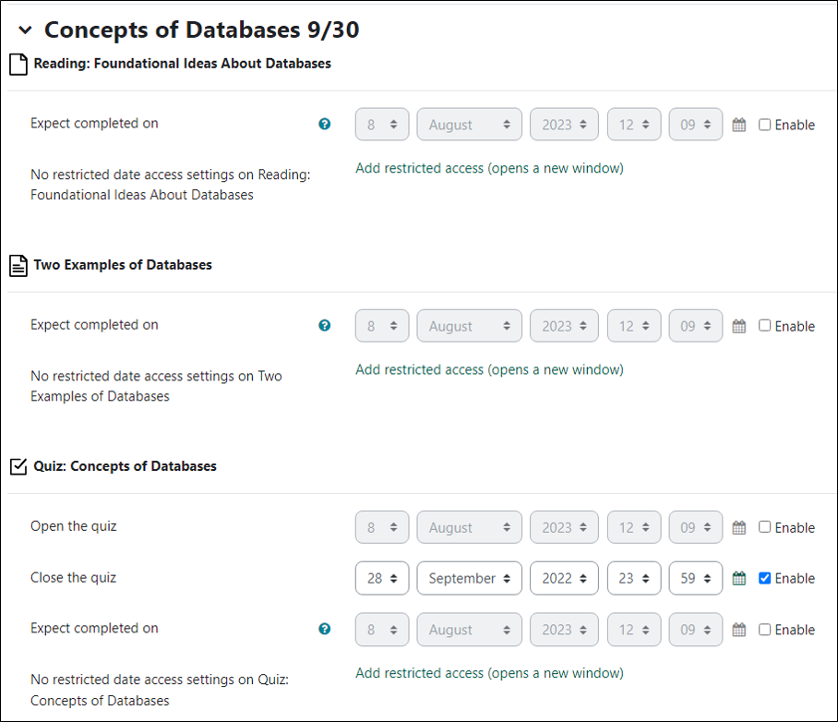Open the hour dropdown for Close the quiz
The image size is (838, 722).
[633, 578]
